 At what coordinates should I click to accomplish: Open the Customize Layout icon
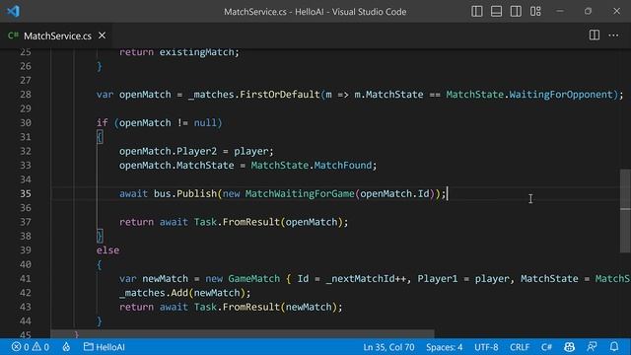[535, 11]
